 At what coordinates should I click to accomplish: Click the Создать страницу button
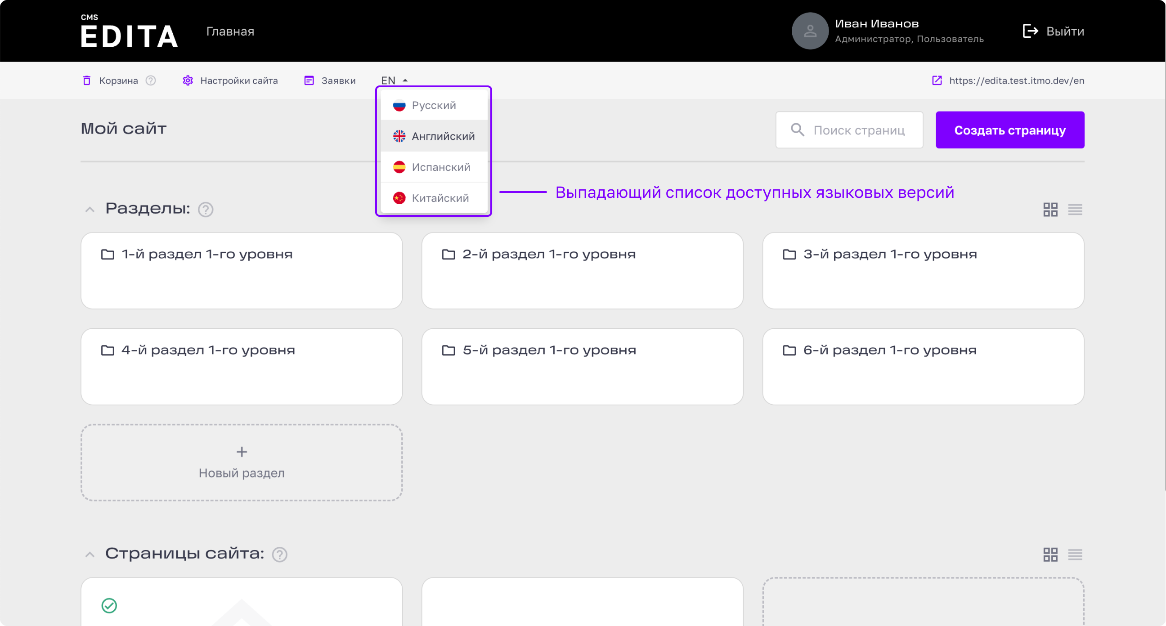1009,130
